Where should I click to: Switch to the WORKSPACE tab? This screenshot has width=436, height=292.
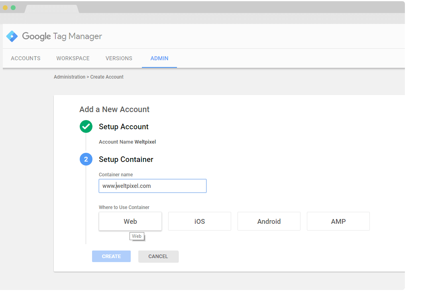pyautogui.click(x=73, y=58)
